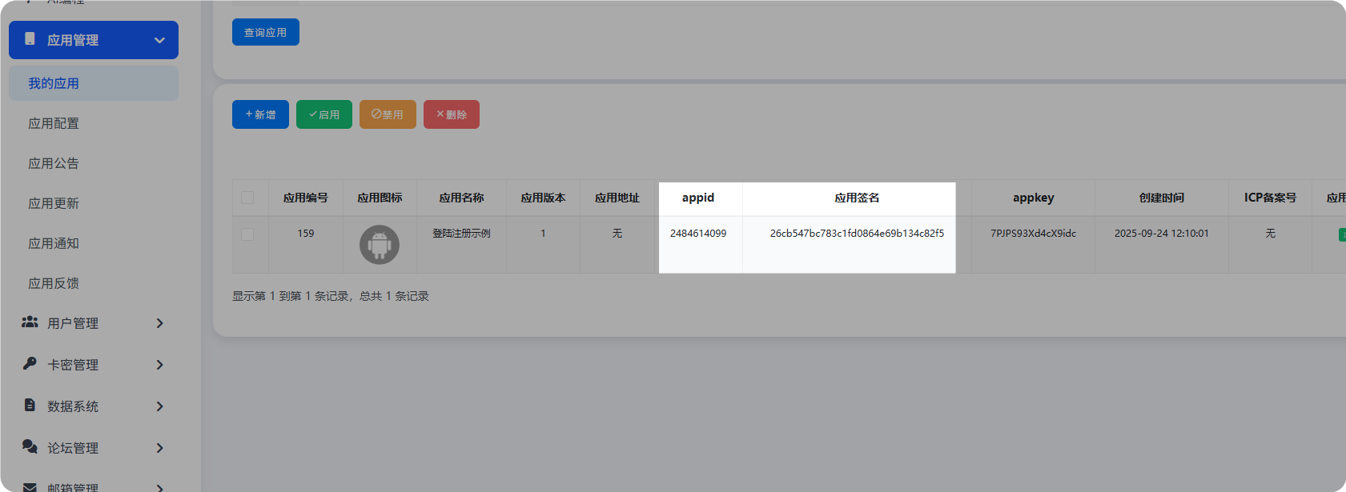Click the 应用版本 column header

coord(544,198)
